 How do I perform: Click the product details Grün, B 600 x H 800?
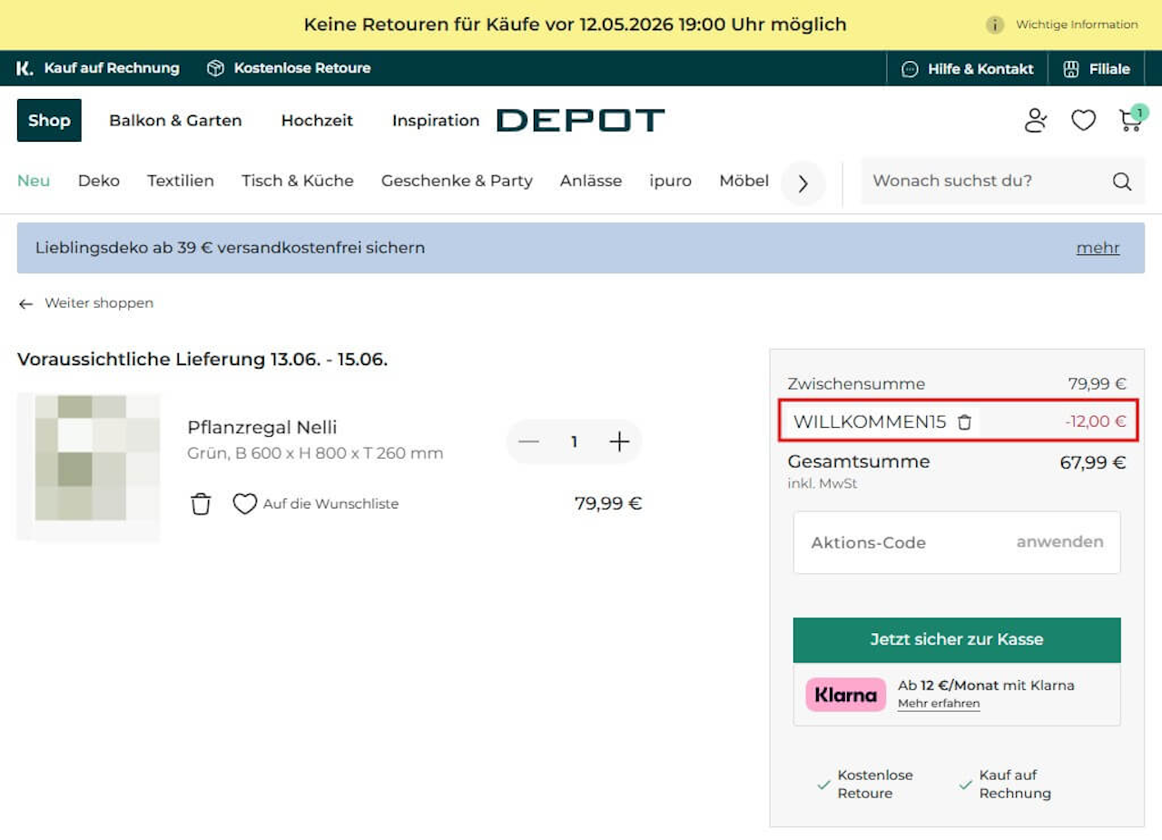[315, 453]
